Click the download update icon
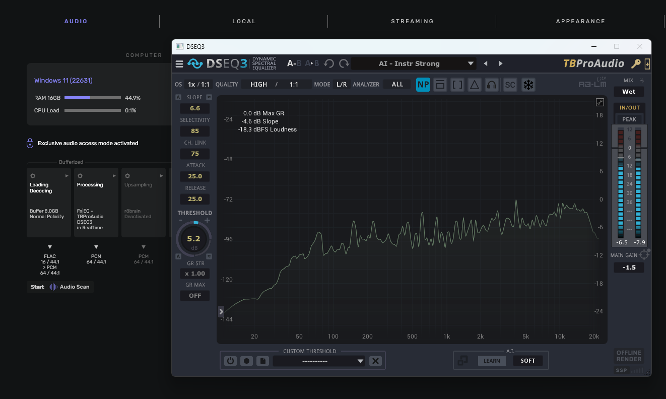Image resolution: width=666 pixels, height=399 pixels. click(x=647, y=64)
